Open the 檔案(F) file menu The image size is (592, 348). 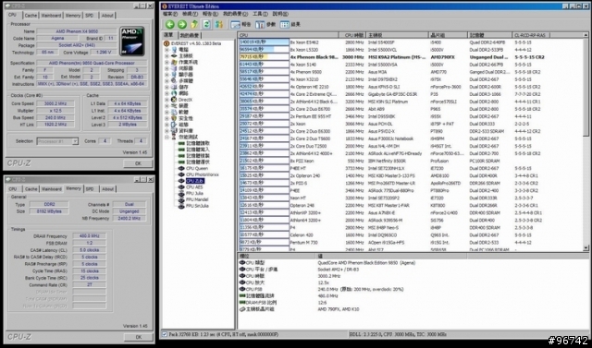[169, 14]
